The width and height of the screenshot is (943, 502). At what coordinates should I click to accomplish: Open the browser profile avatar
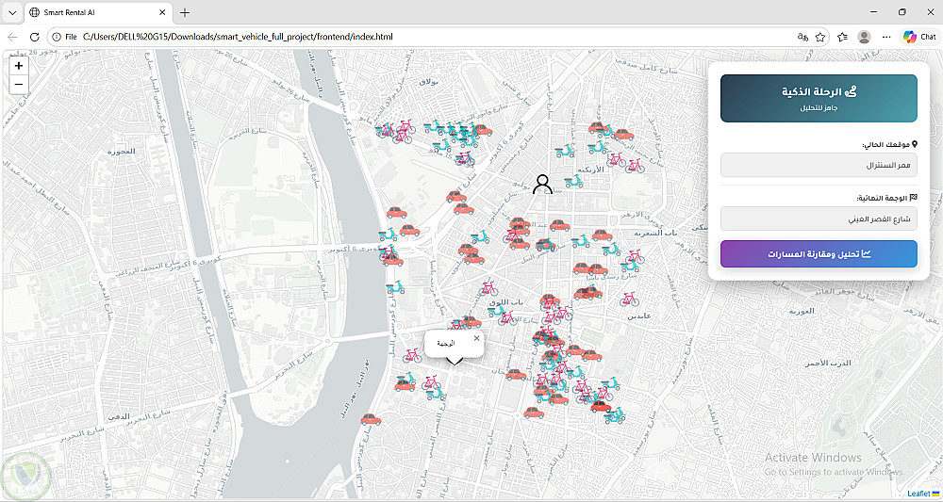point(864,37)
